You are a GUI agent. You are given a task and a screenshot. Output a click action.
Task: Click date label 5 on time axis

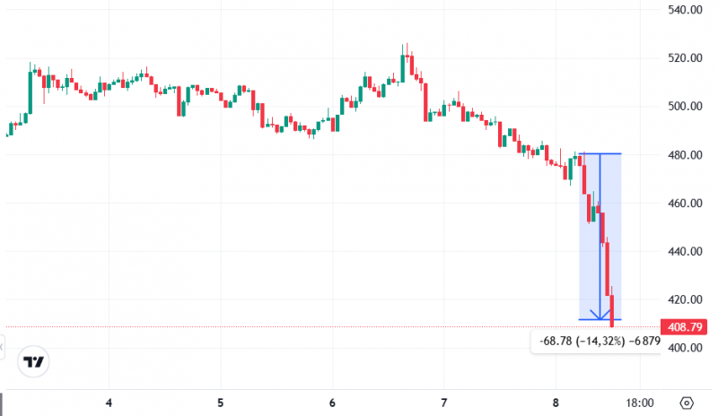(x=220, y=403)
